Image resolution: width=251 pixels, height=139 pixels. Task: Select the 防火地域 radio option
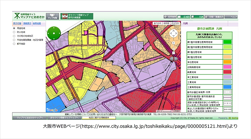(x=14, y=32)
